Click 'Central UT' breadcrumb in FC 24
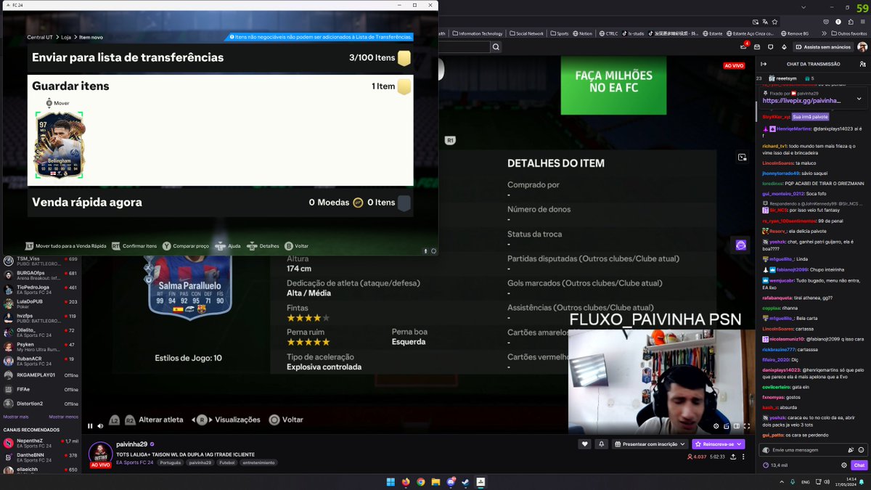The width and height of the screenshot is (871, 490). click(41, 37)
